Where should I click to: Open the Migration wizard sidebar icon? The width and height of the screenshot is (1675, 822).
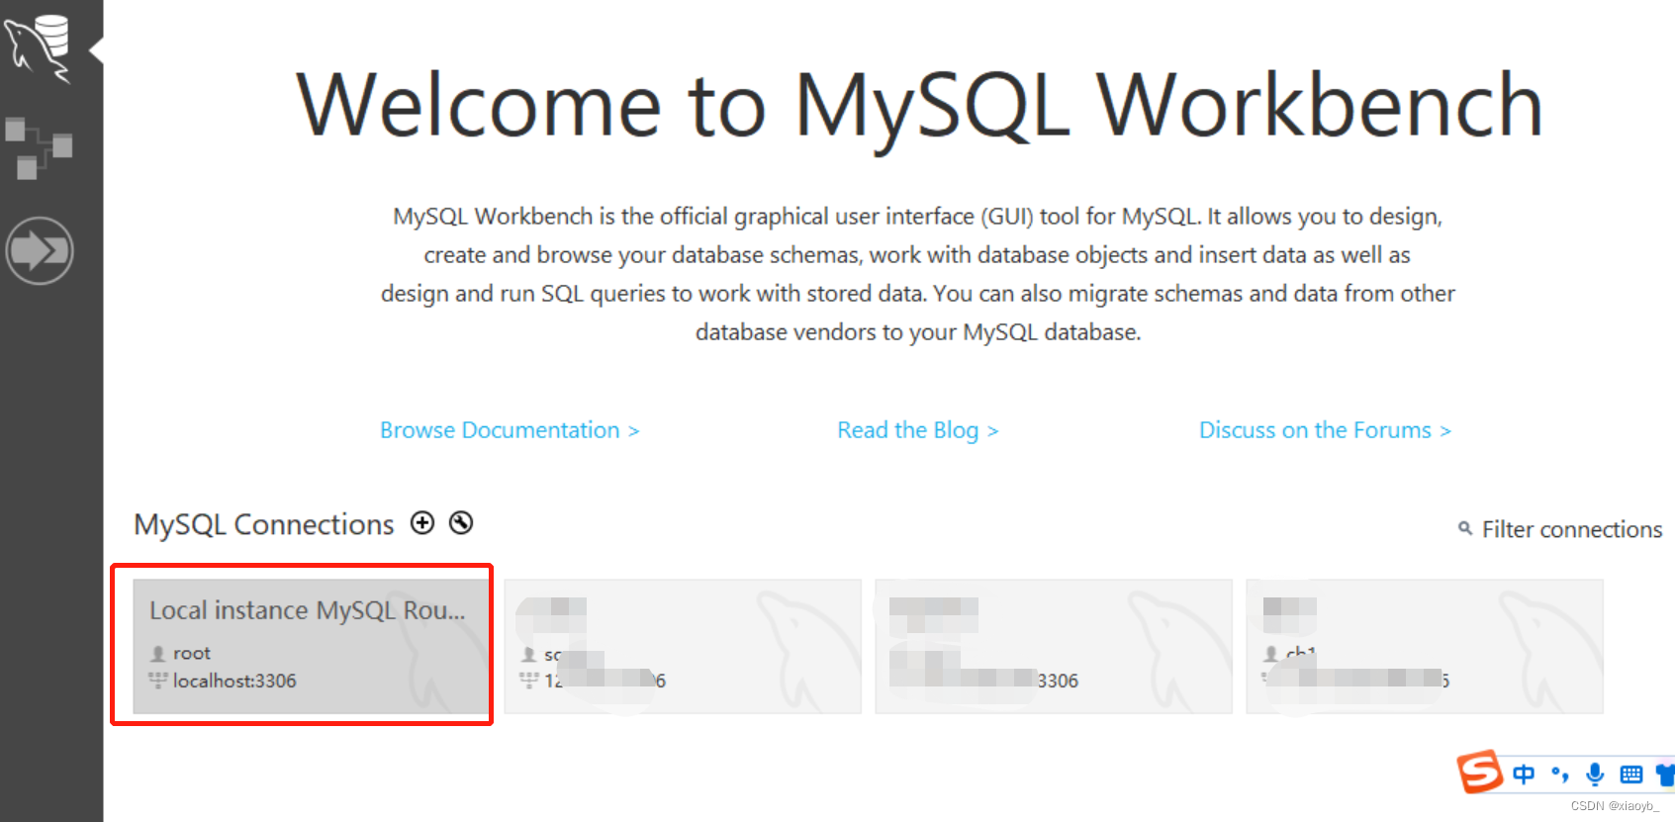(x=39, y=250)
